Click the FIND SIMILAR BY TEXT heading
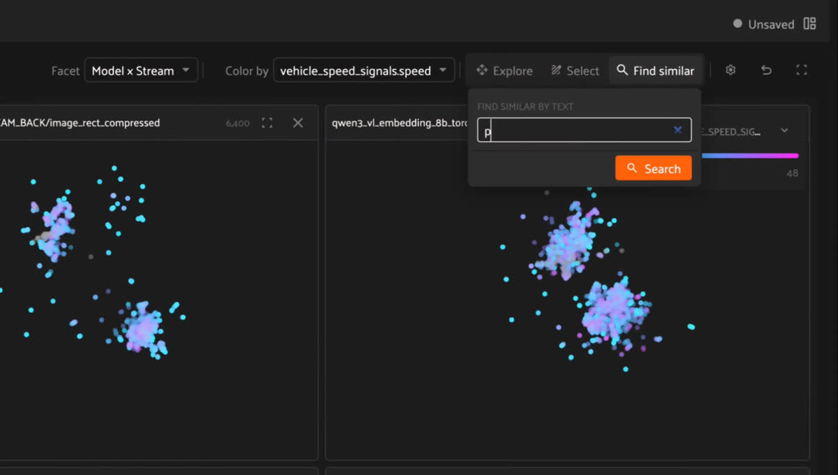This screenshot has height=475, width=838. coord(525,107)
